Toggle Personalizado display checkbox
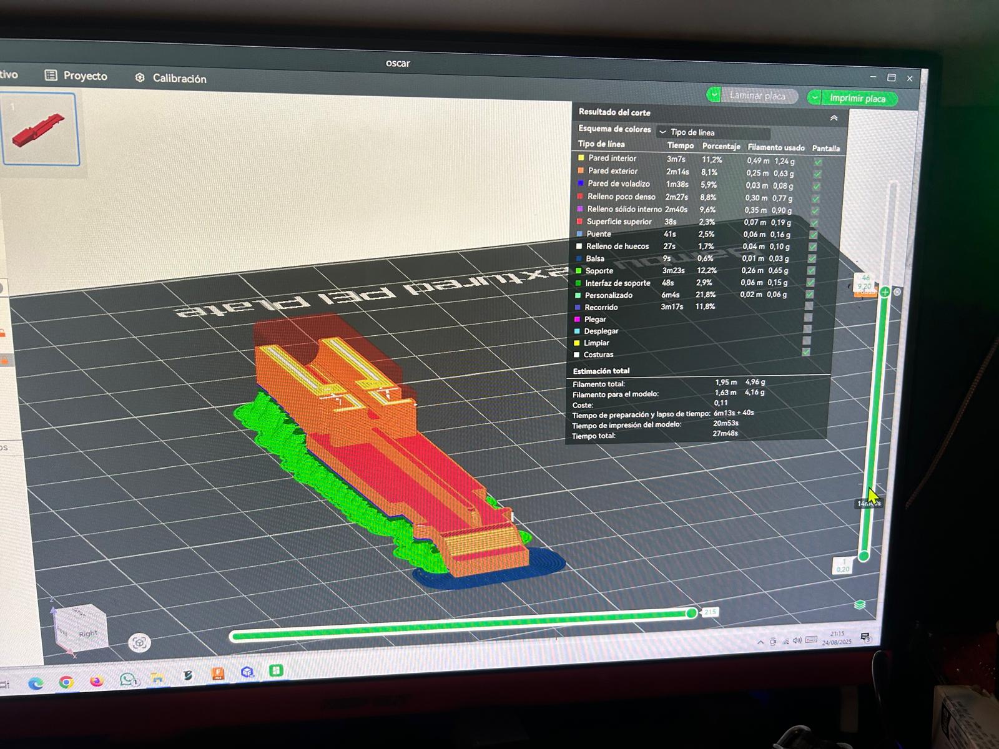Image resolution: width=999 pixels, height=749 pixels. [810, 294]
